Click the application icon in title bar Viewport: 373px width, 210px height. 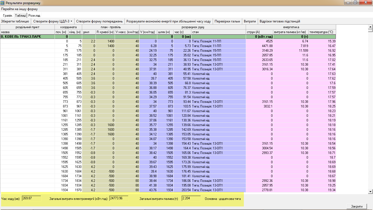pyautogui.click(x=3, y=3)
